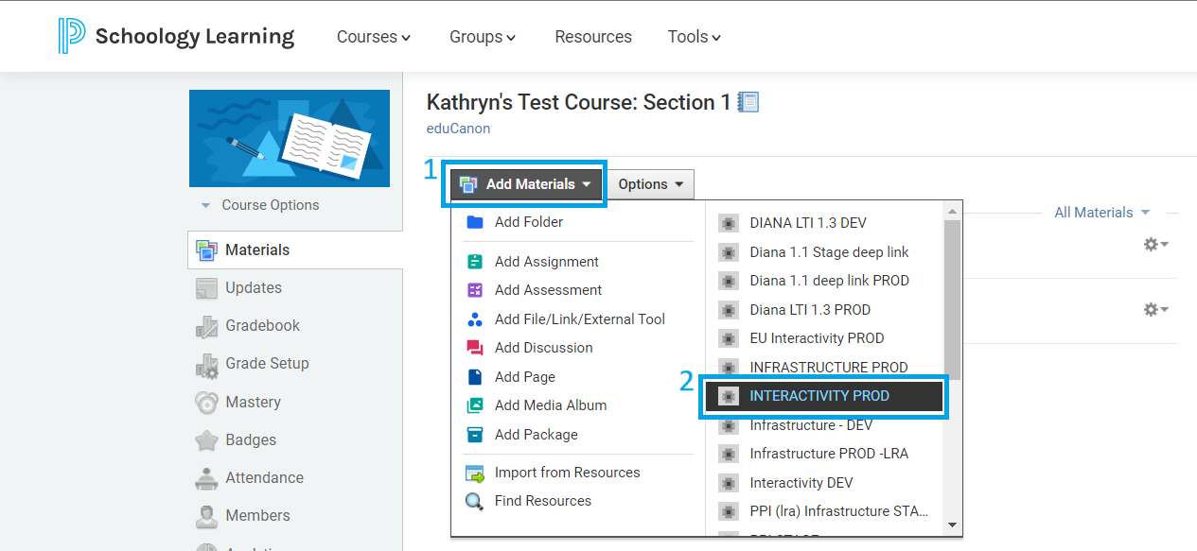Open the Options dropdown button
1197x551 pixels.
650,184
